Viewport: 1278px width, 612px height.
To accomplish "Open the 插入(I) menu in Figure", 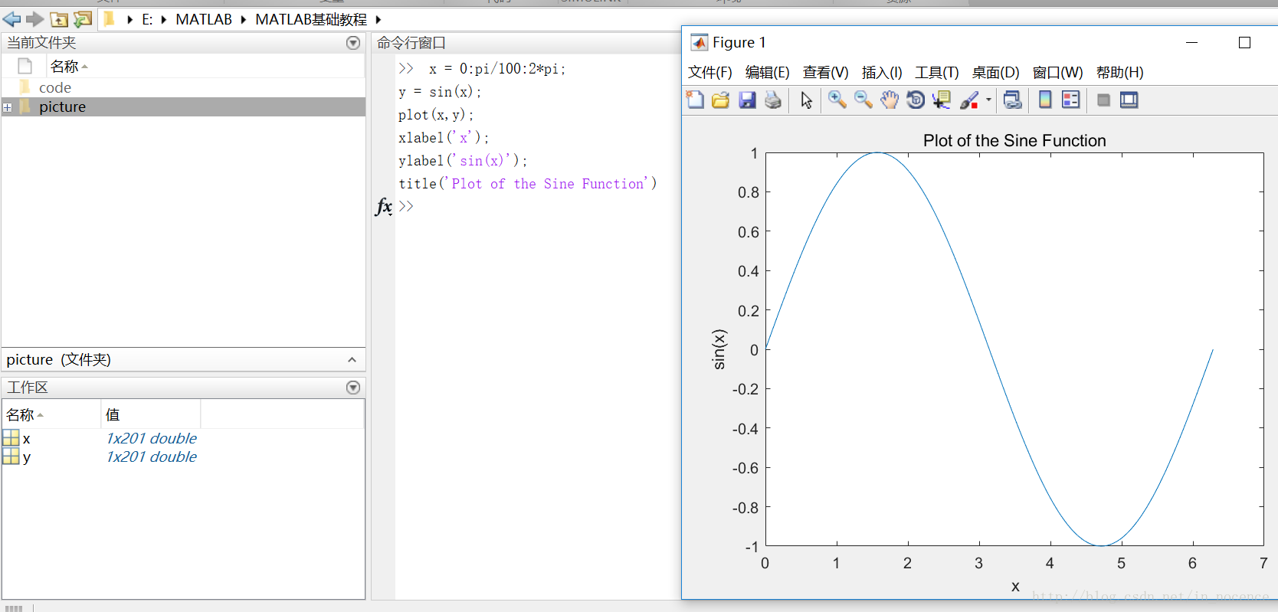I will point(881,73).
